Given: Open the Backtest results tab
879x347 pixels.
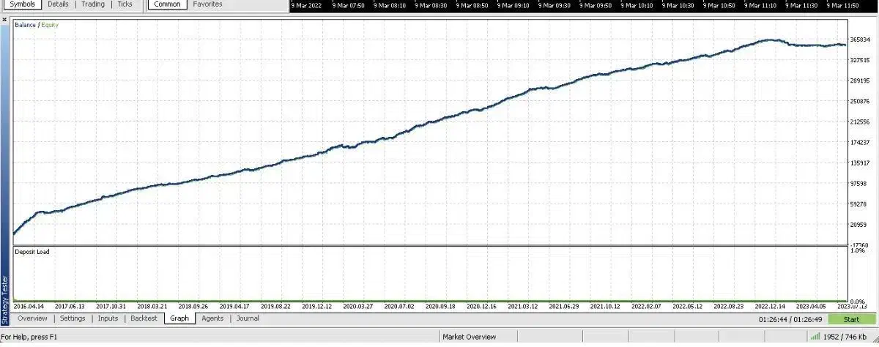Looking at the screenshot, I should click(x=144, y=318).
